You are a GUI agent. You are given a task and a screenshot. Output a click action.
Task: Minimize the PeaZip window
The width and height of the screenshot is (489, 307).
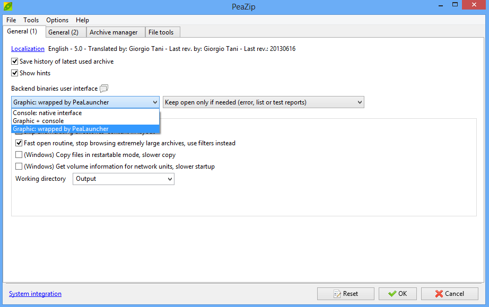pyautogui.click(x=441, y=5)
